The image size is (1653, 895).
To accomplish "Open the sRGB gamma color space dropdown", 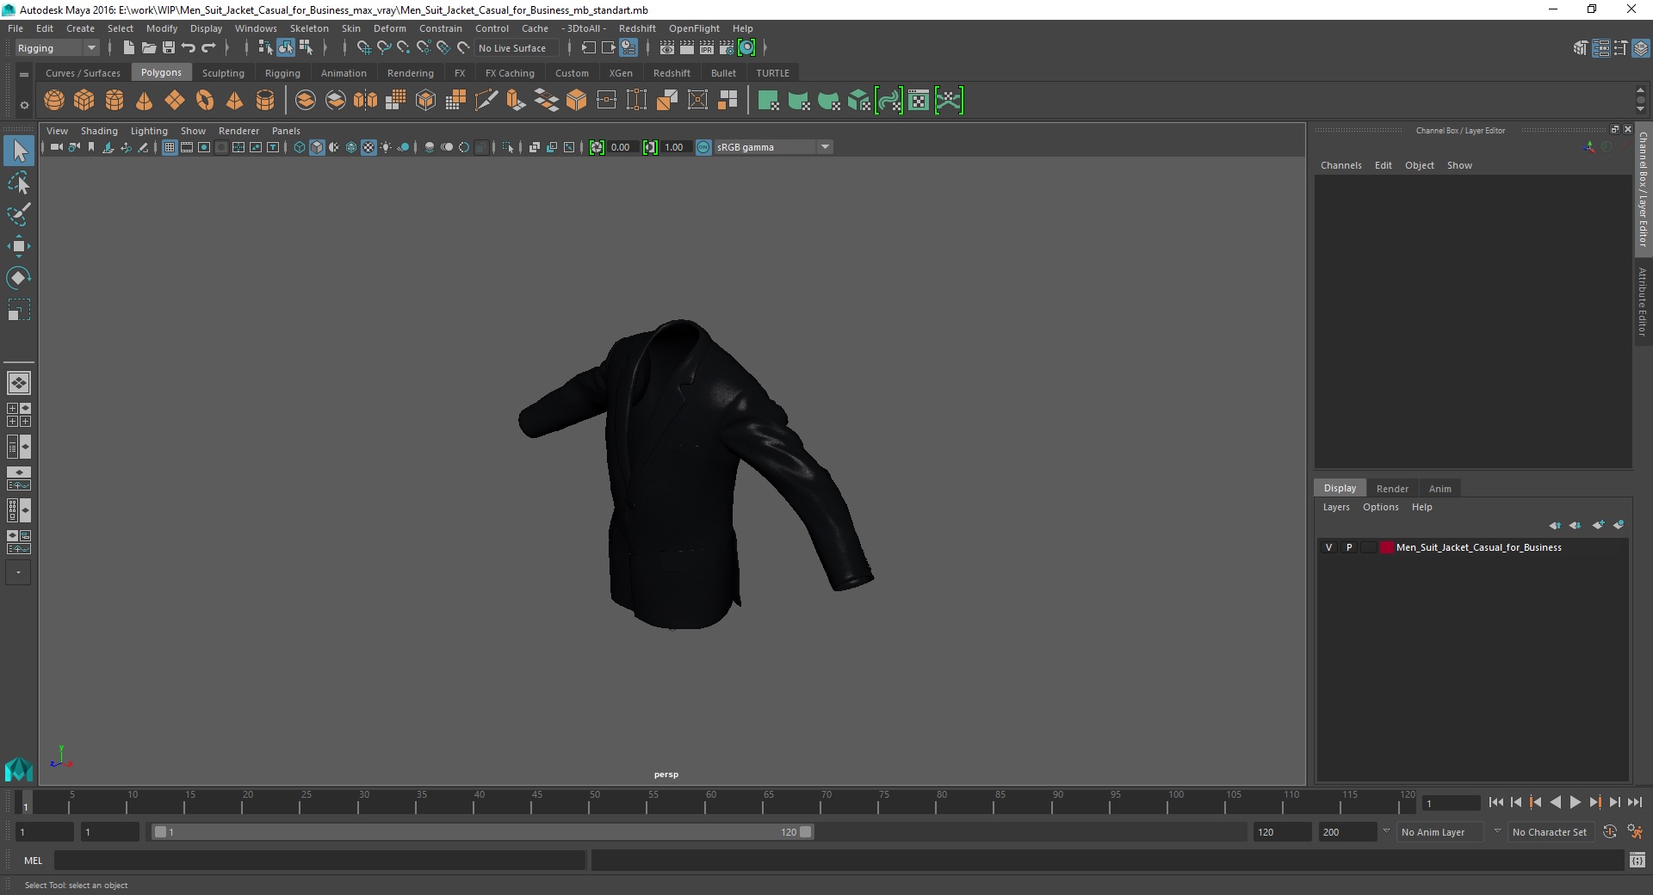I will pos(772,147).
